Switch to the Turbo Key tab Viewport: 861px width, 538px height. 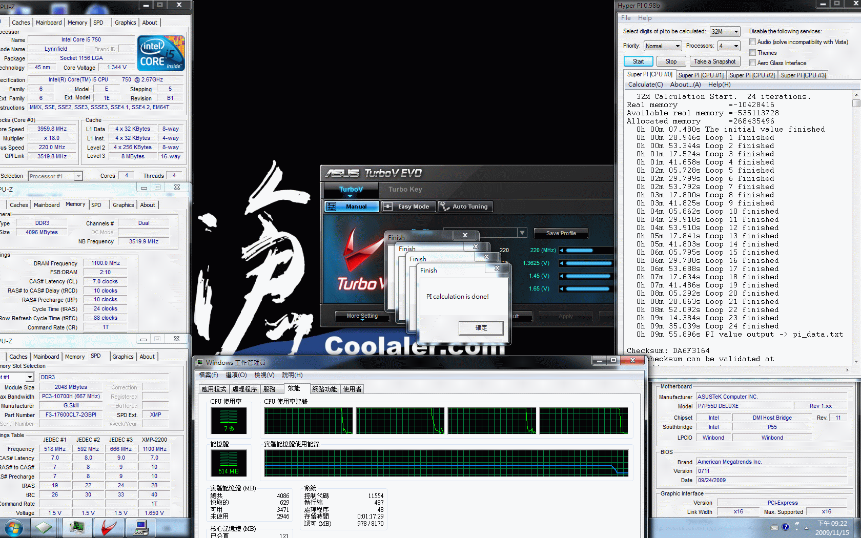click(x=405, y=190)
